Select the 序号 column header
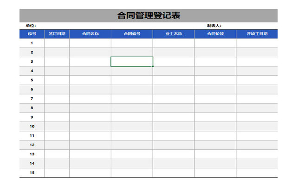 point(32,34)
